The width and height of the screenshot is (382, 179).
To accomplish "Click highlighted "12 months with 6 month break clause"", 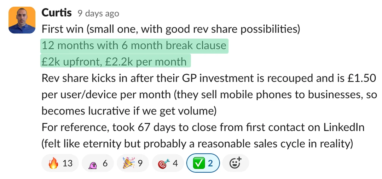I will [x=134, y=45].
